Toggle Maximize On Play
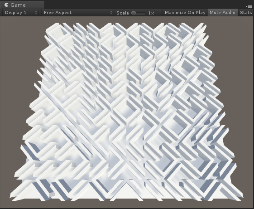254x209 pixels. 185,13
